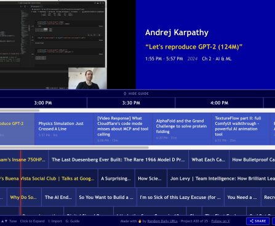Select the Cloudflare code mode Video Response program

(123, 129)
